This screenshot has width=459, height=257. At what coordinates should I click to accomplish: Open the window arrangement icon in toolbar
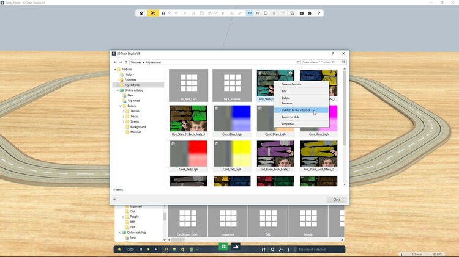(292, 13)
